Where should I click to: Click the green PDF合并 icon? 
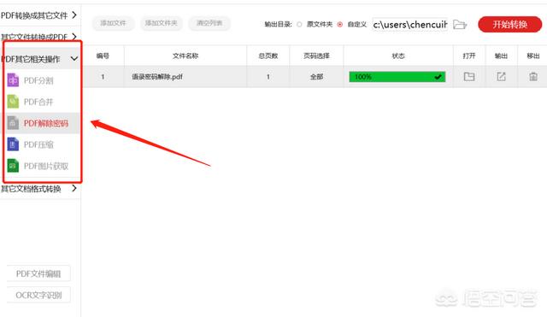13,102
